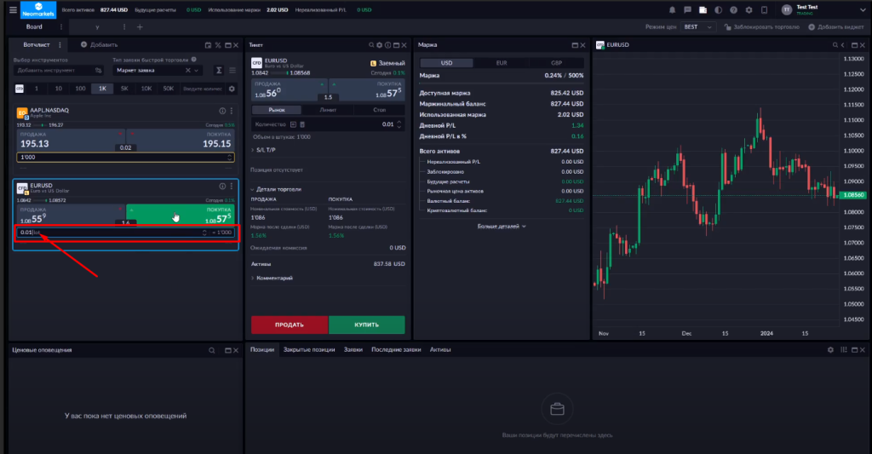Open EURUSD watchlist card options dots
The height and width of the screenshot is (454, 872).
pyautogui.click(x=232, y=187)
